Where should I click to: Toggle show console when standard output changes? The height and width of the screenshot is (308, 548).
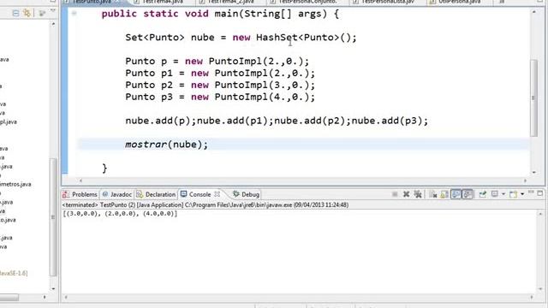coord(456,194)
